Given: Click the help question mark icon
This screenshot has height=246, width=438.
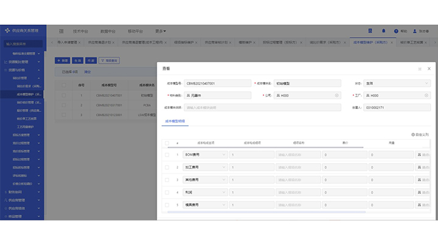Looking at the screenshot, I should click(x=396, y=30).
